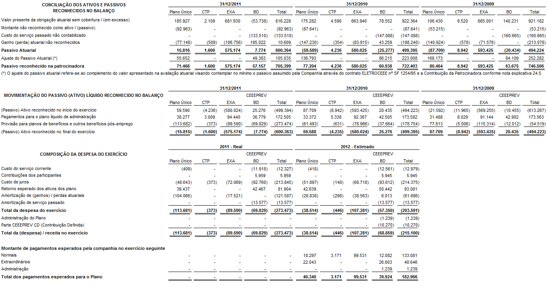Click '(Passivo) Ativo reconhecido no início do exercício'
547x289 pixels.
[x=49, y=110]
